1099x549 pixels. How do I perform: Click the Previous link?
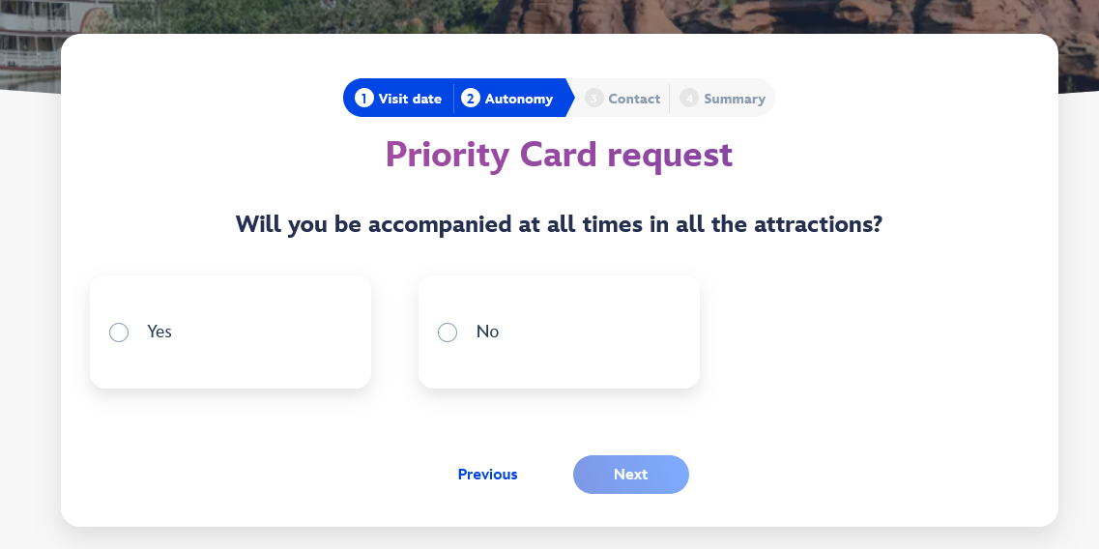pyautogui.click(x=488, y=475)
